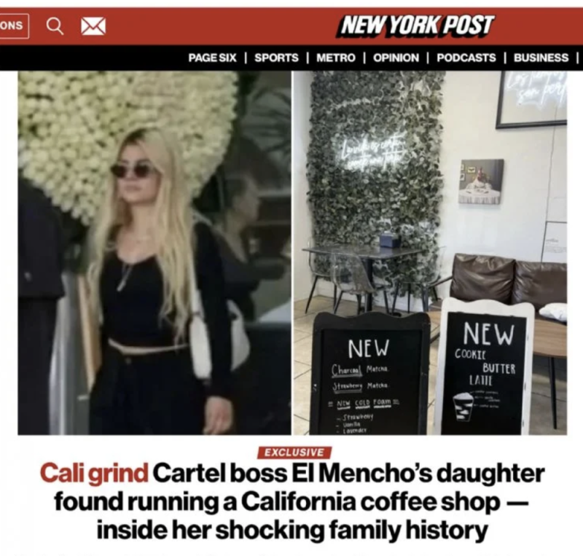583x556 pixels.
Task: Click the Charcoal Matcha chalkboard sign
Action: [370, 374]
